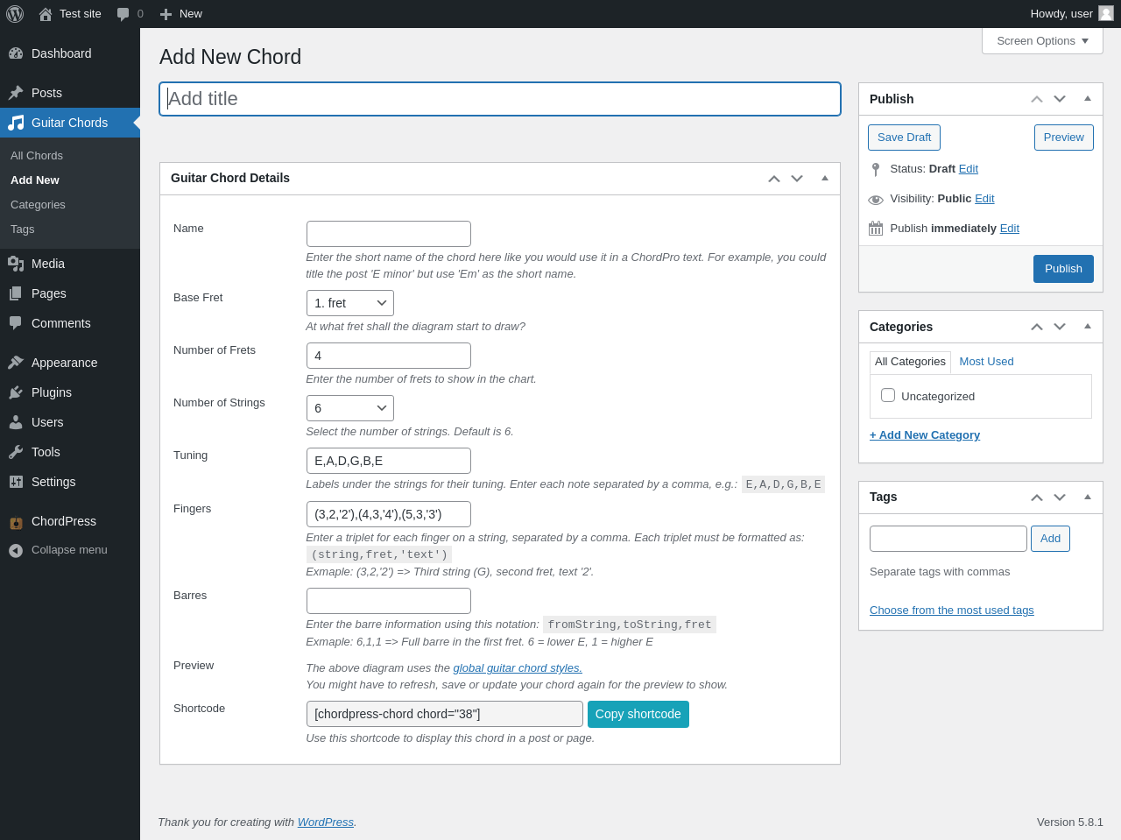
Task: Click the Test site home icon
Action: click(x=46, y=14)
